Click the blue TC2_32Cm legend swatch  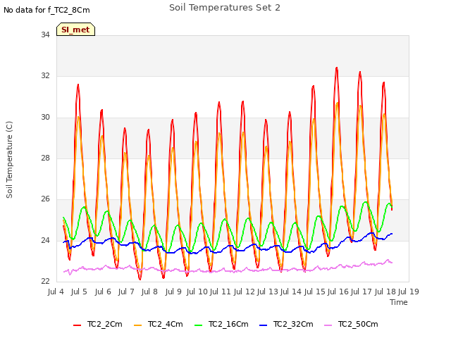pyautogui.click(x=263, y=325)
